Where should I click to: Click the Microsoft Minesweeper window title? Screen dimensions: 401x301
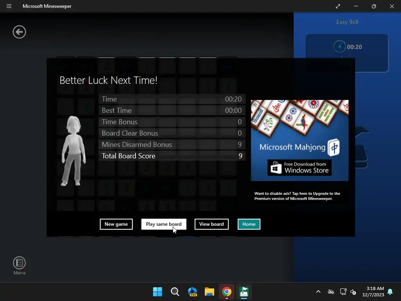47,6
